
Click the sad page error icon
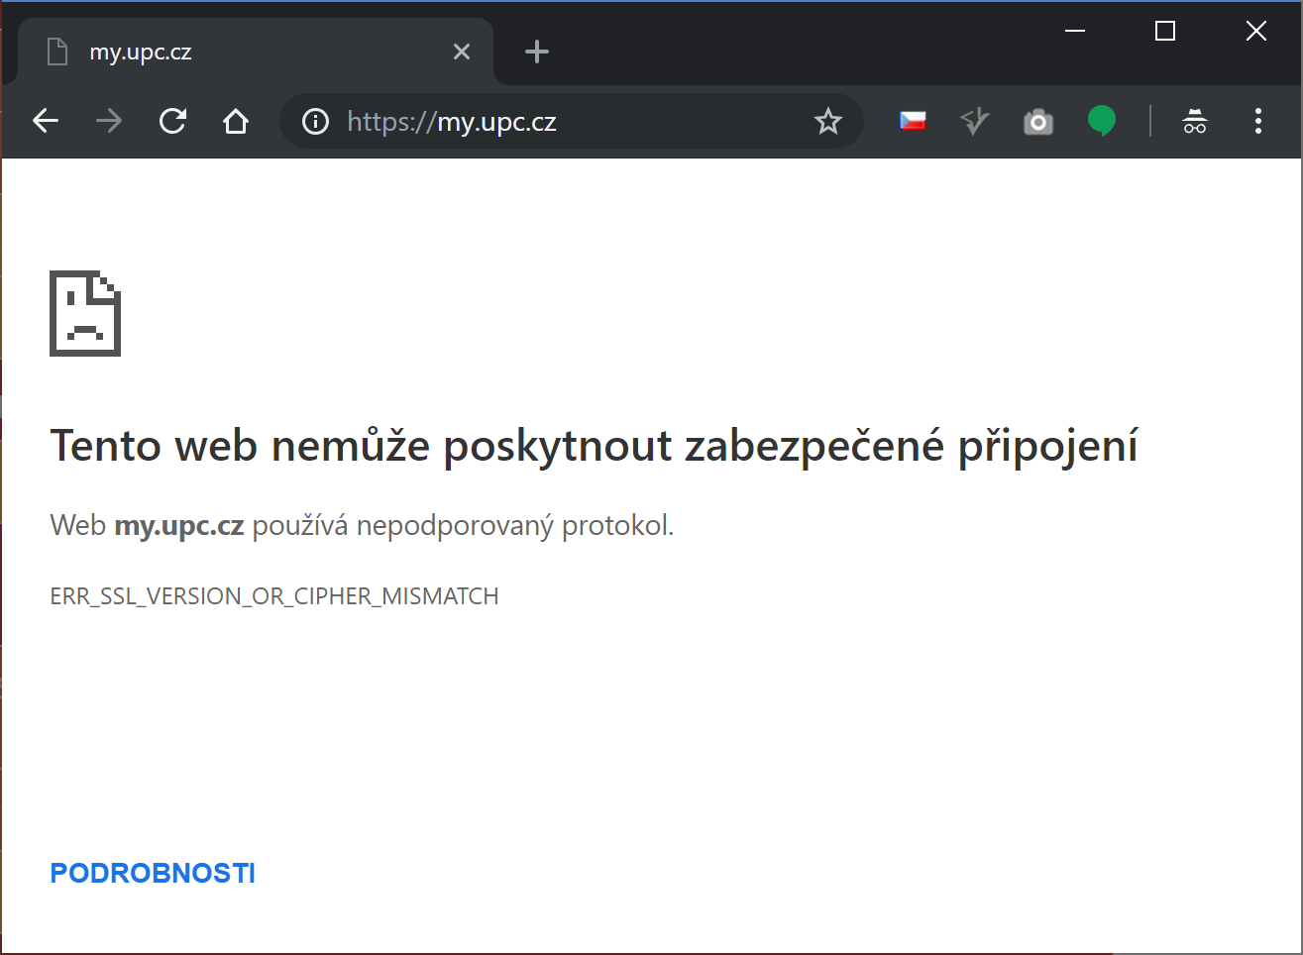[85, 313]
